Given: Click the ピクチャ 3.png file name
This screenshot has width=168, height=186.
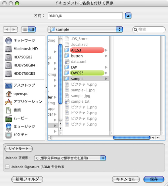Looking at the screenshot, I should point(84,119).
